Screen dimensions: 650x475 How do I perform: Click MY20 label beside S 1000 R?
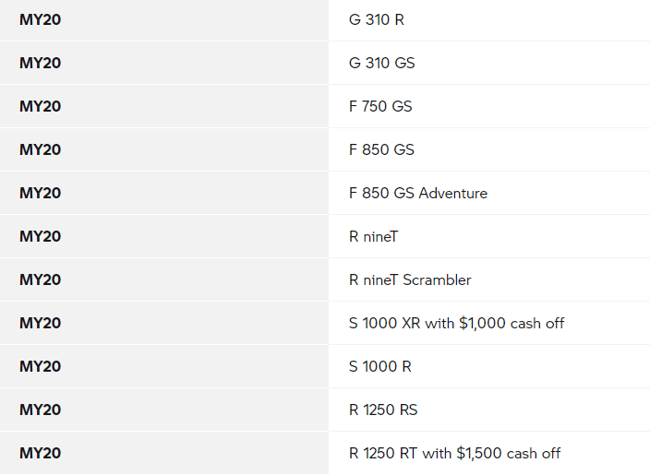pos(41,366)
